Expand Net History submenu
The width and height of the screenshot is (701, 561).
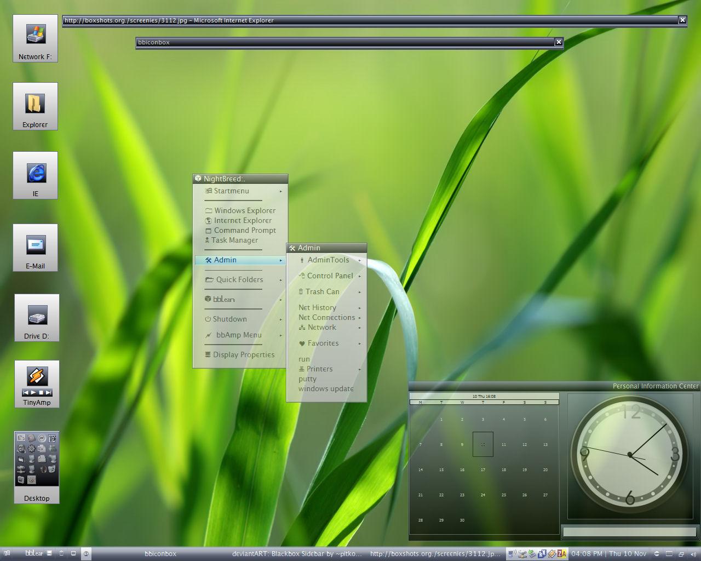326,307
